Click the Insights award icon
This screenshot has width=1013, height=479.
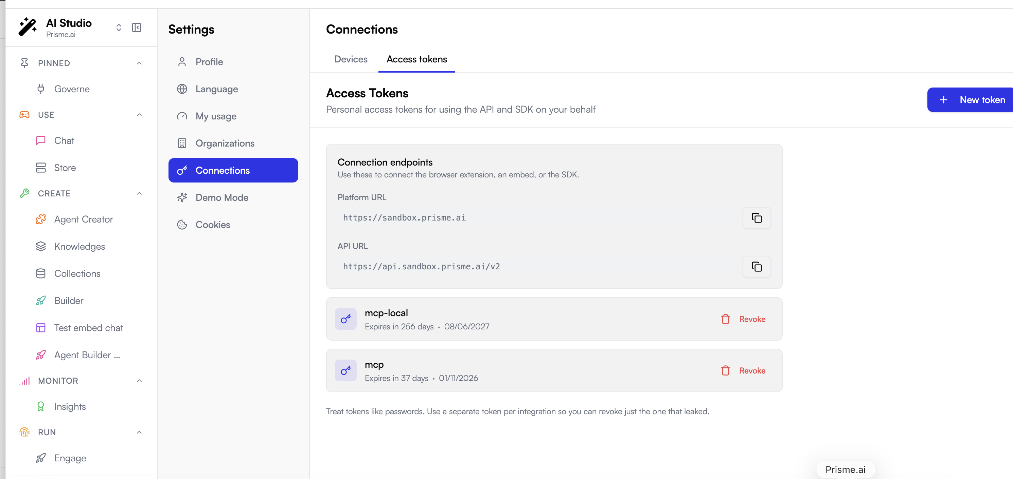(x=41, y=407)
